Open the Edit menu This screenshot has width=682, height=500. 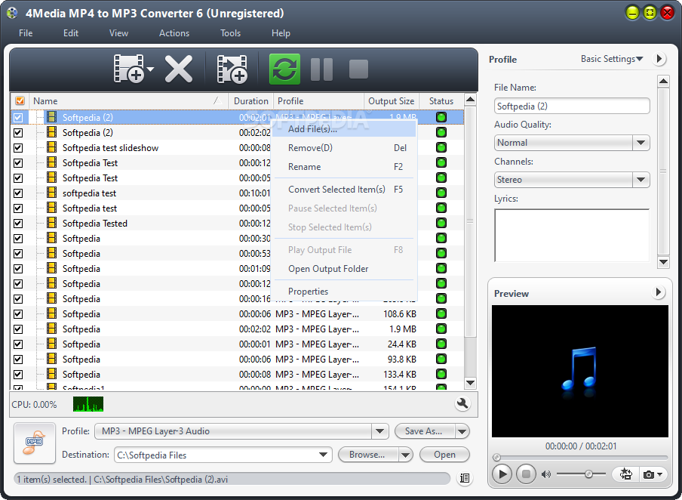71,33
